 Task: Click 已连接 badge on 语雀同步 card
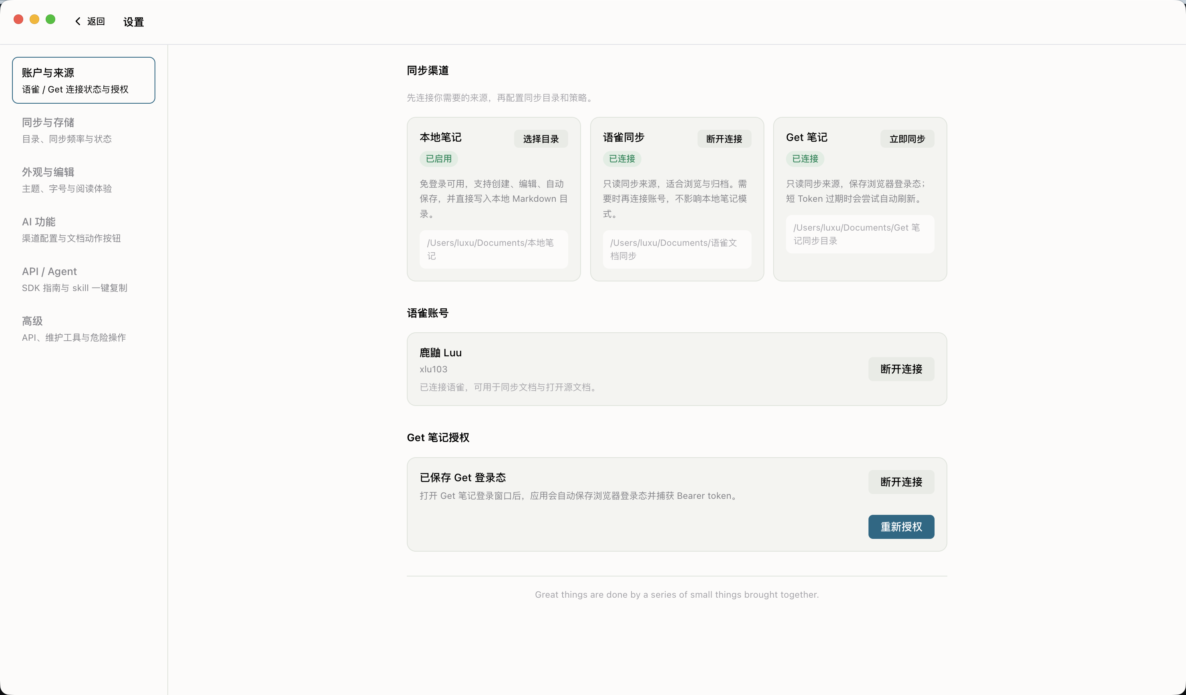[x=622, y=159]
